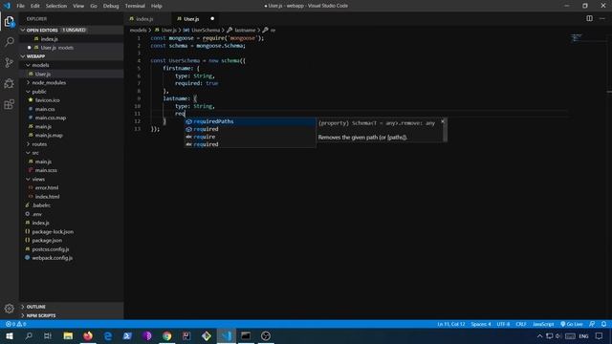Open the Explorer view in activity bar
The height and width of the screenshot is (344, 612).
(x=10, y=21)
